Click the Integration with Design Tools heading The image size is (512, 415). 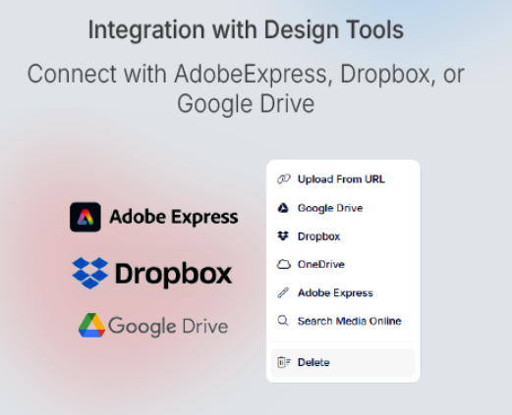click(x=246, y=30)
